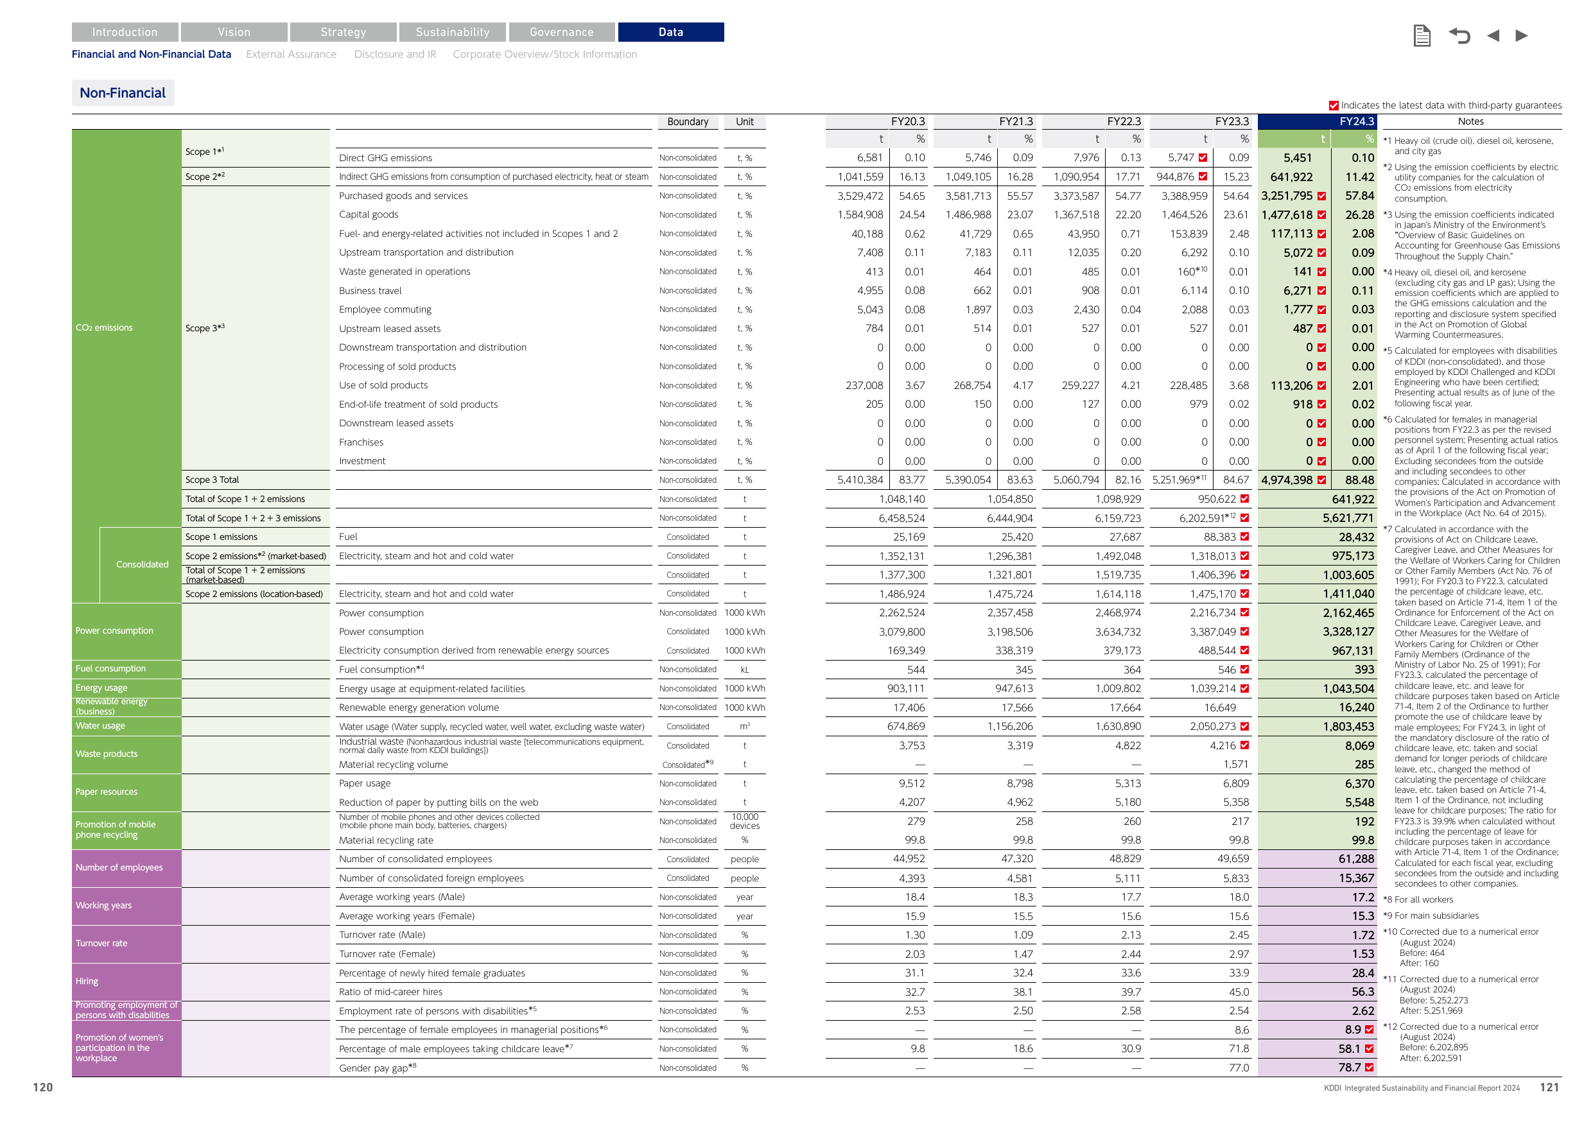Viewport: 1593px width, 1126px height.
Task: Click the Direct GHG emissions row label
Action: 386,158
